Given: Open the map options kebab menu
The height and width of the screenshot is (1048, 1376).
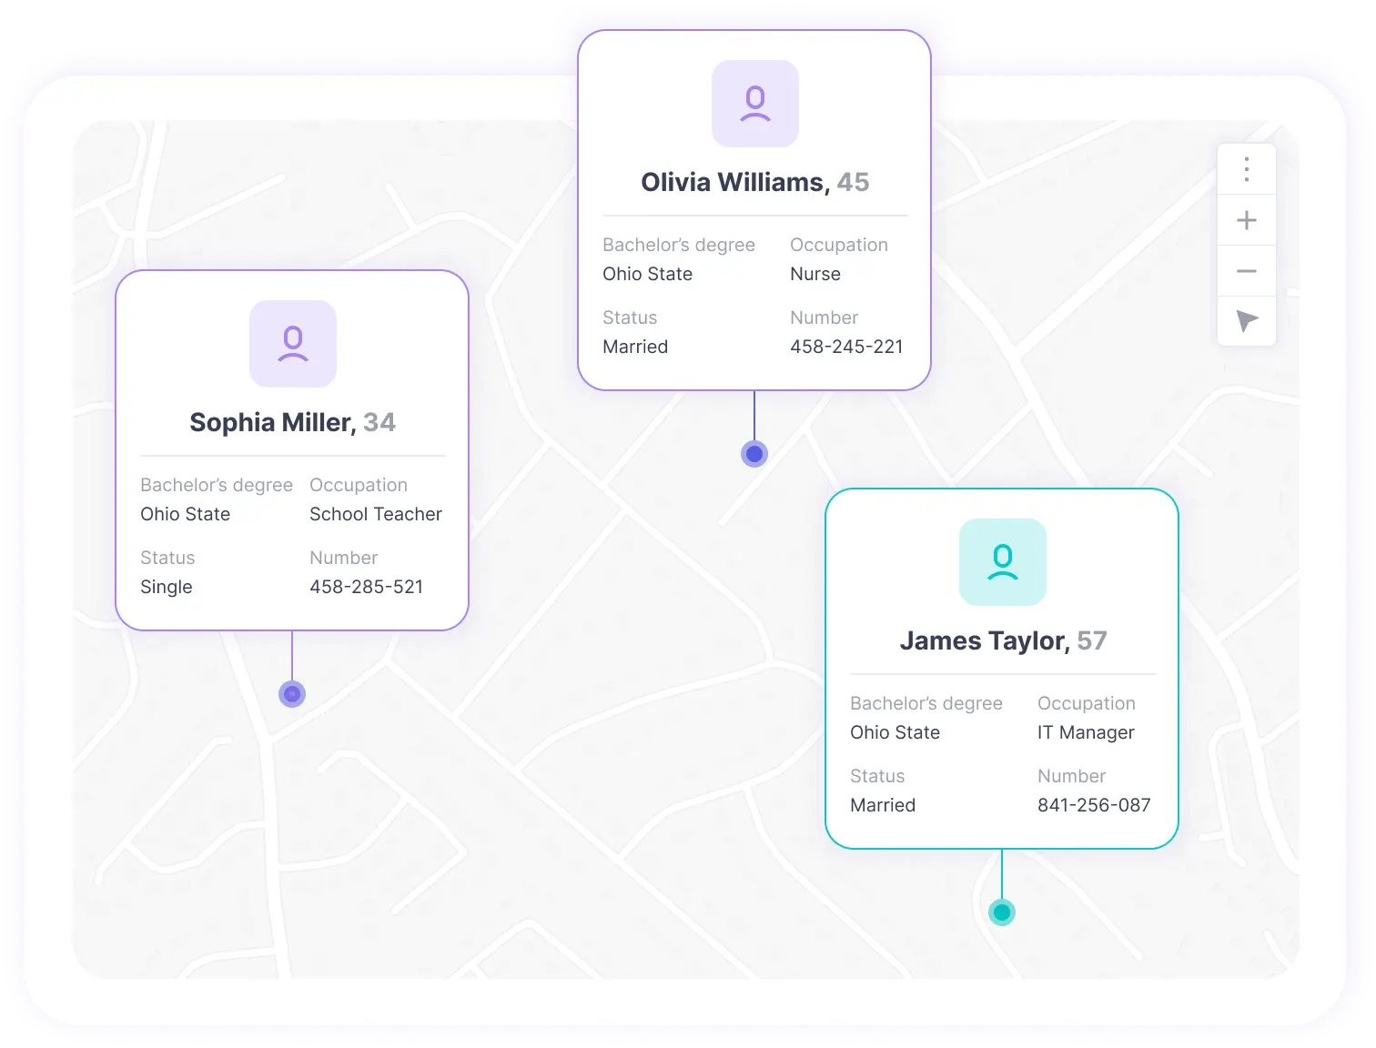Looking at the screenshot, I should (1246, 169).
